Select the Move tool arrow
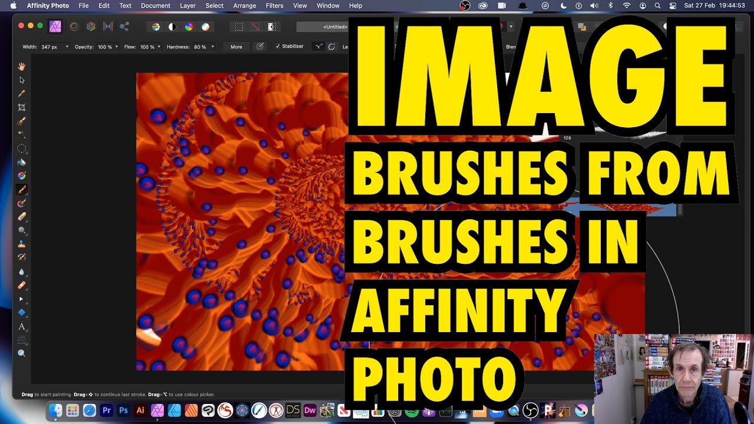Viewport: 754px width, 424px height. 22,80
